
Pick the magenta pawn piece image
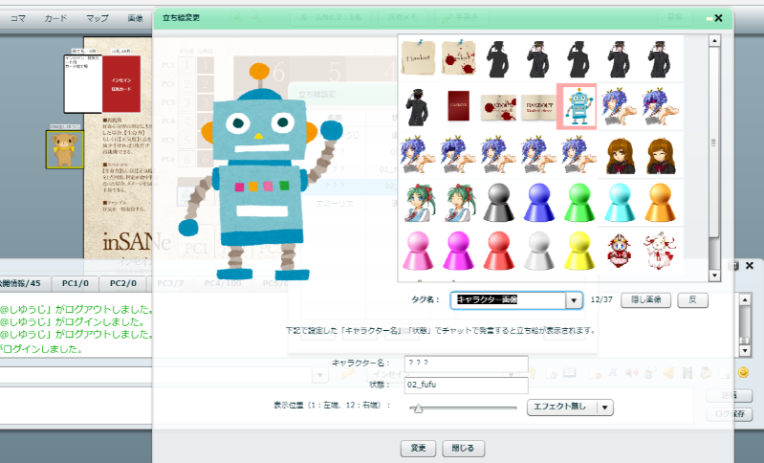coord(458,251)
